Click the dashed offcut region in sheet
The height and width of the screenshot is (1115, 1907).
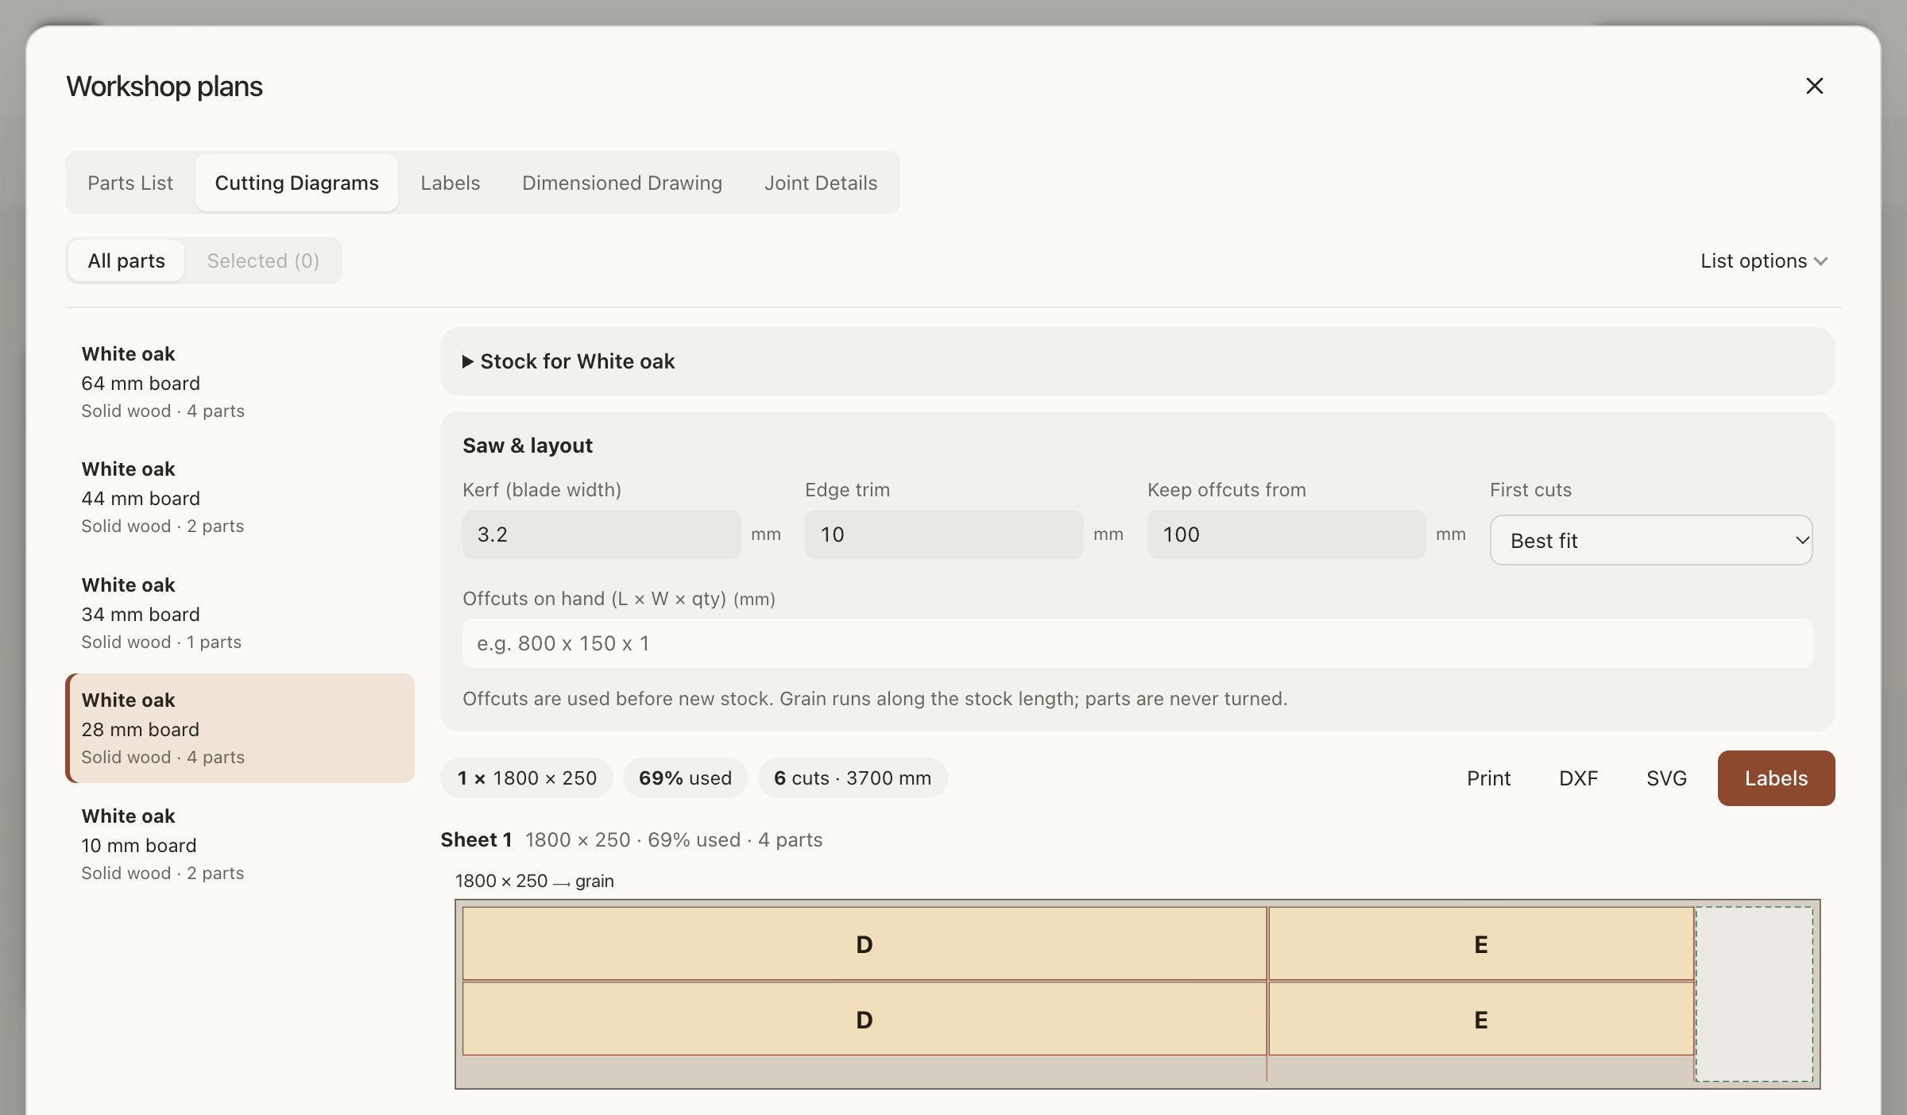[x=1754, y=994]
